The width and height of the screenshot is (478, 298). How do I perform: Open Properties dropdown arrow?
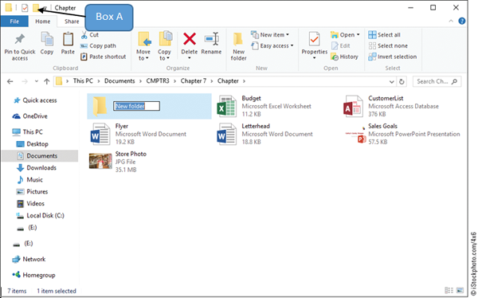coord(314,58)
